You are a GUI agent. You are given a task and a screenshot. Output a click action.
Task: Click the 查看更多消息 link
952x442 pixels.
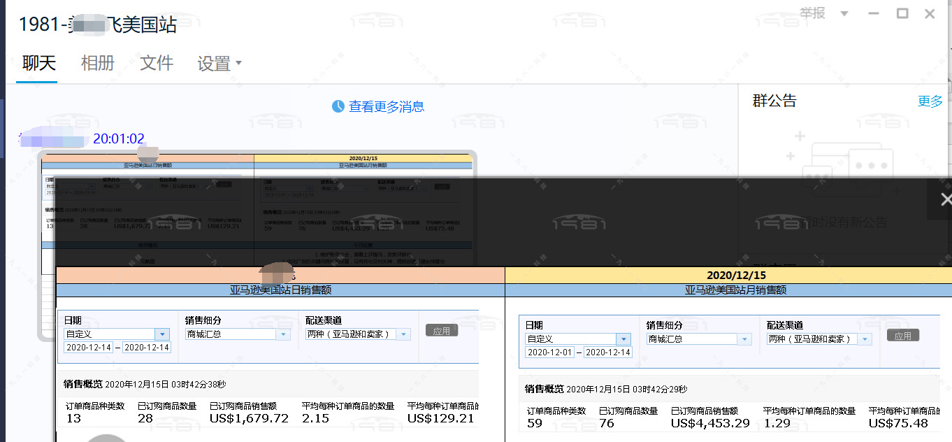[x=387, y=106]
